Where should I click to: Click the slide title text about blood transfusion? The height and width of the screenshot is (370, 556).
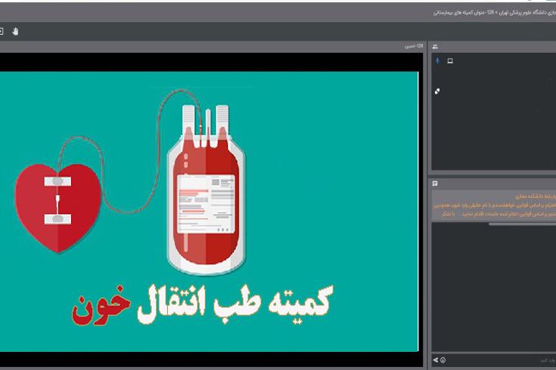pos(206,302)
